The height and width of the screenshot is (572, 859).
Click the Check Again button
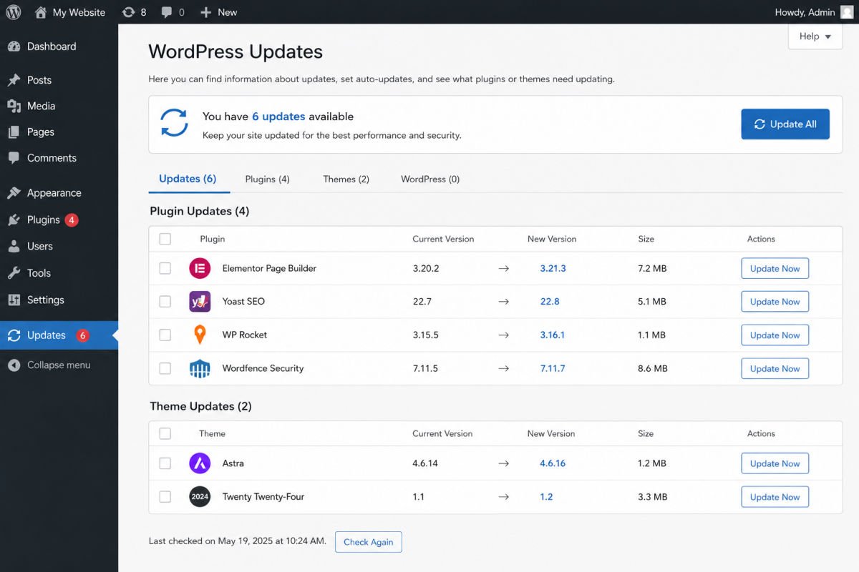(369, 542)
